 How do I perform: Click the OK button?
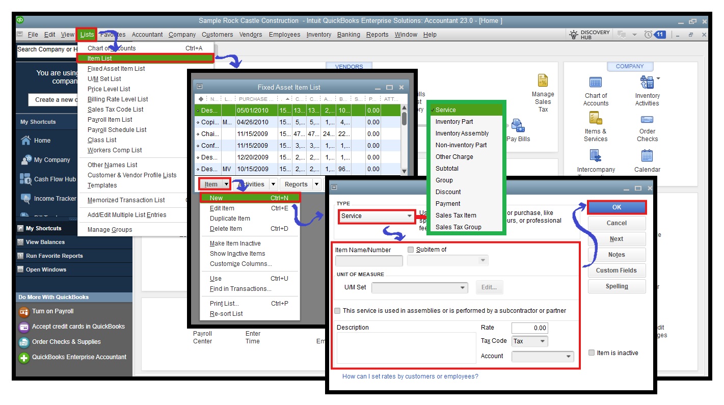616,207
